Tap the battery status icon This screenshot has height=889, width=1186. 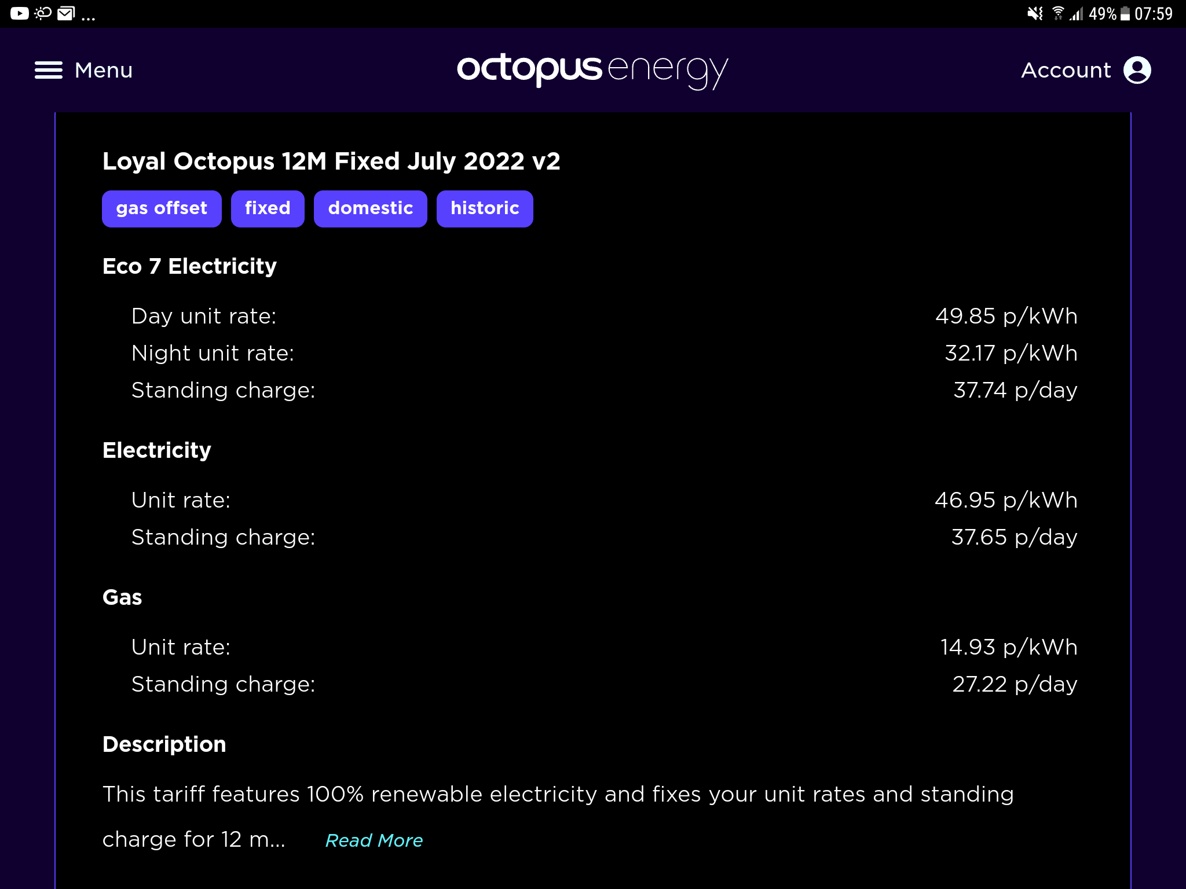[1125, 13]
